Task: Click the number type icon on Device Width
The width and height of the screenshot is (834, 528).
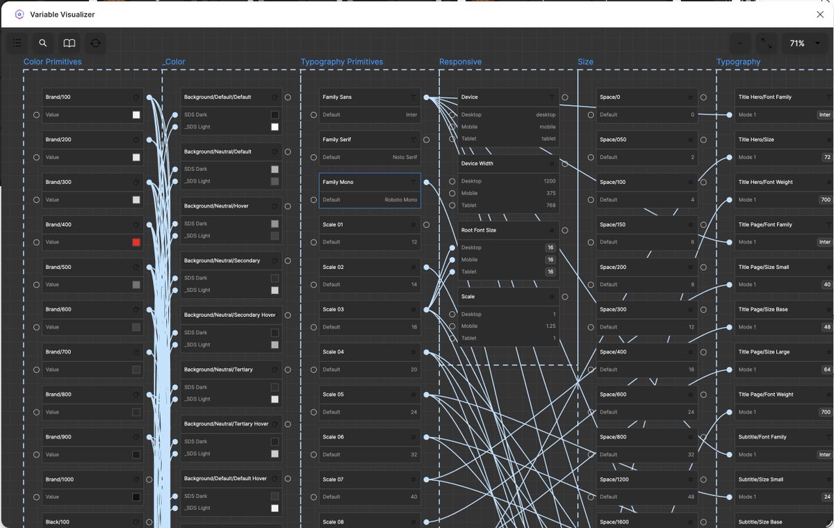Action: click(552, 164)
